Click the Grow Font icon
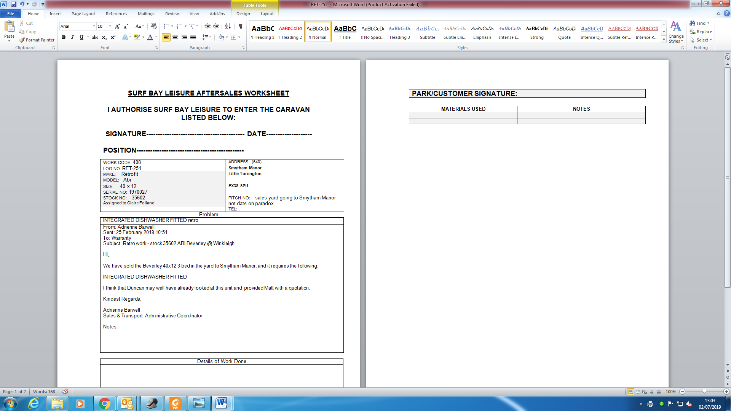The width and height of the screenshot is (731, 411). click(x=117, y=26)
